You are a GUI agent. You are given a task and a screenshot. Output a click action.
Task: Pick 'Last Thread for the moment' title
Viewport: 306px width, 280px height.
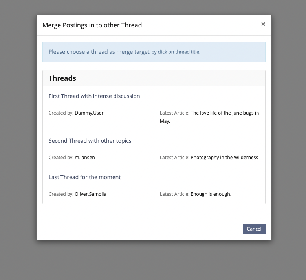(x=84, y=177)
